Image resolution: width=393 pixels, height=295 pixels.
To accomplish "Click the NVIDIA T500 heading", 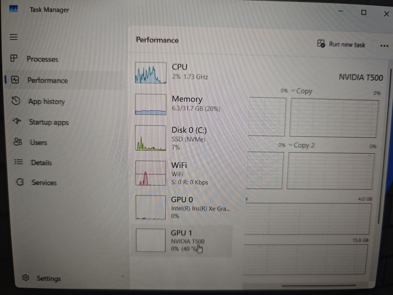I will [x=361, y=78].
